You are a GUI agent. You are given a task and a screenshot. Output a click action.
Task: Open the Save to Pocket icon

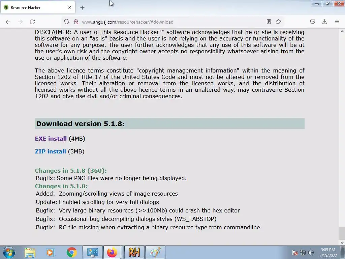(x=313, y=22)
